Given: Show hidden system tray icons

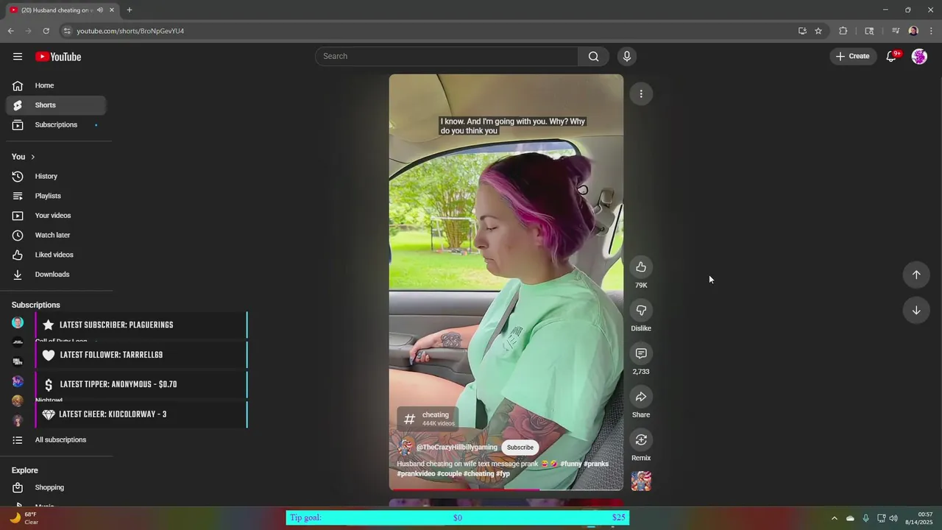Looking at the screenshot, I should click(x=834, y=518).
